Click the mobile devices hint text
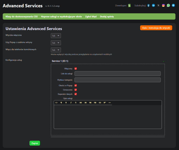The height and width of the screenshot is (150, 179). click(81, 54)
